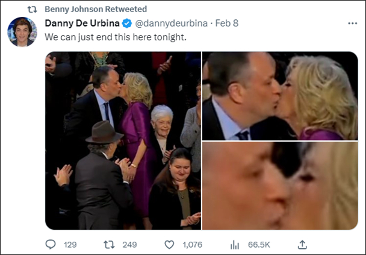This screenshot has width=366, height=255.
Task: Open Danny De Urbina's profile avatar
Action: point(22,32)
